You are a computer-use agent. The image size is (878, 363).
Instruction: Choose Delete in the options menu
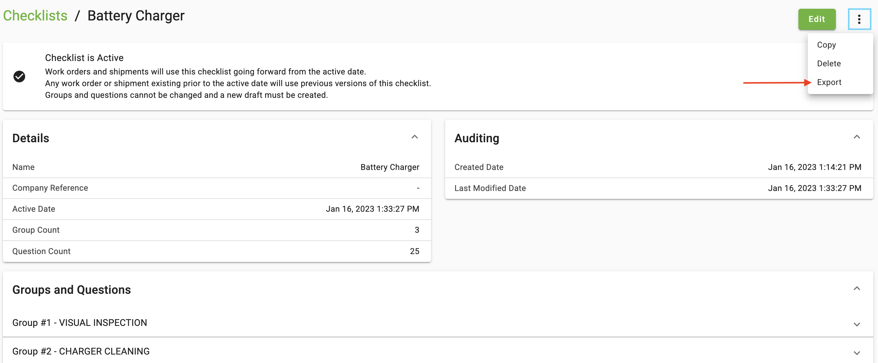(x=829, y=64)
